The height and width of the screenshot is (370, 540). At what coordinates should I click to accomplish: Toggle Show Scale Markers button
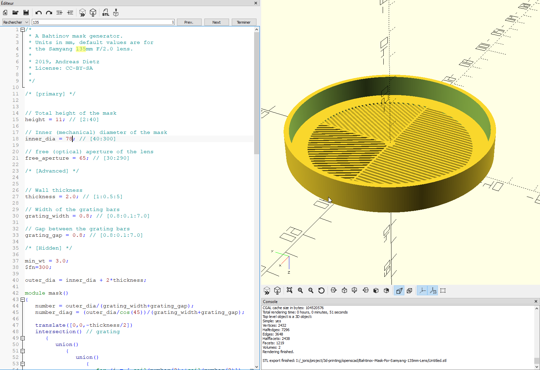[x=433, y=291]
